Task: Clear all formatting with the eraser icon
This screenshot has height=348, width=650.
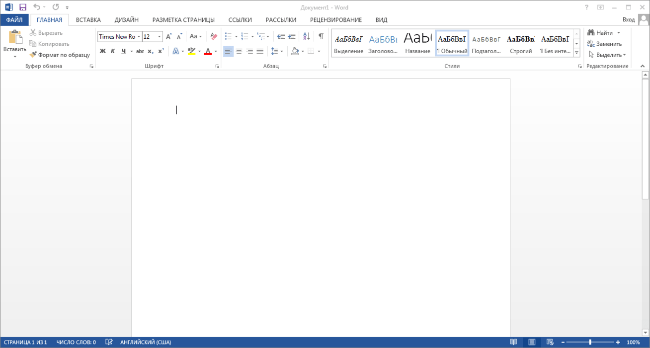Action: click(x=214, y=36)
